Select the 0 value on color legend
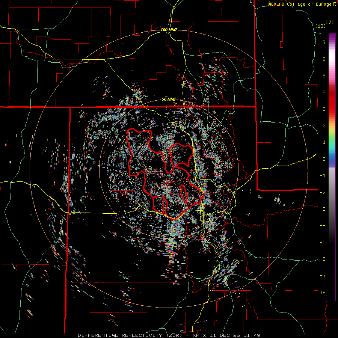338x338 pixels. pyautogui.click(x=324, y=159)
